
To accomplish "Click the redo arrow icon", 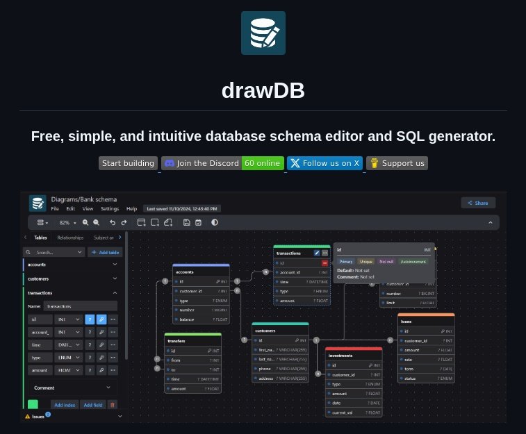I will [124, 222].
